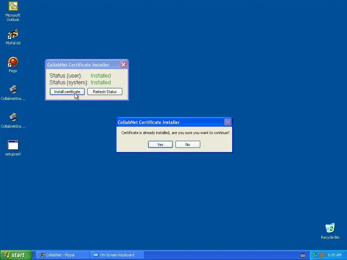The width and height of the screenshot is (347, 260).
Task: Click the "Certificate is already installed" message text
Action: pos(175,133)
